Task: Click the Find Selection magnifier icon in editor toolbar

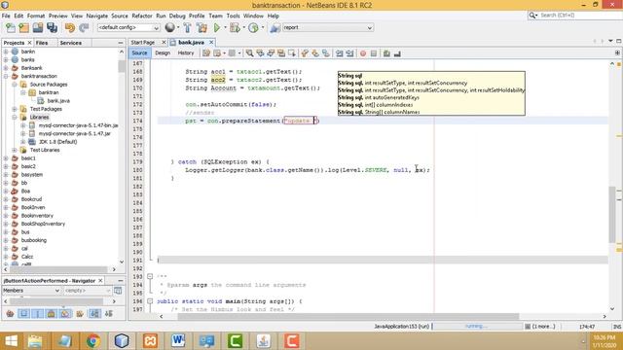Action: click(x=249, y=53)
